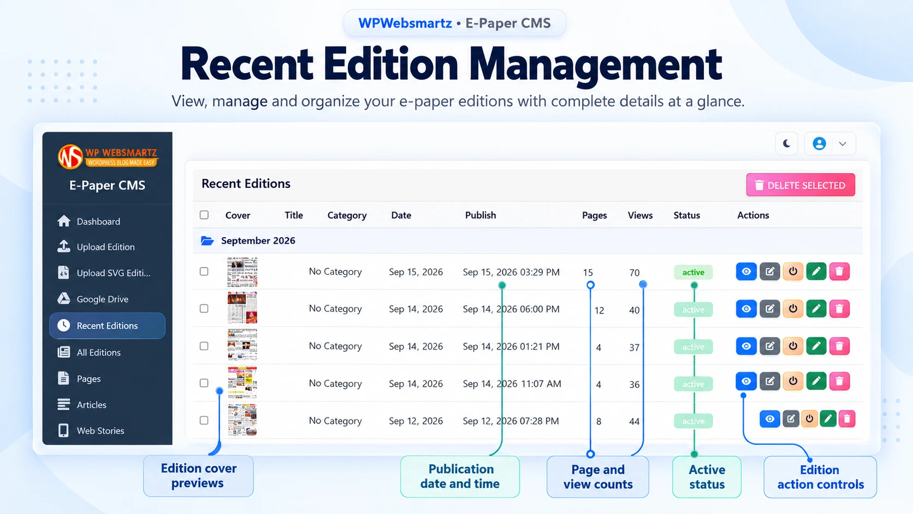Edit the Sep 15, 2026 edition details icon
Viewport: 913px width, 514px height.
769,271
